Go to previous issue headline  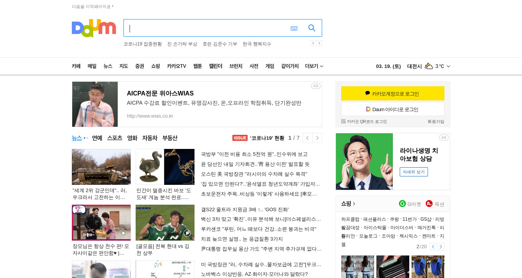(307, 138)
